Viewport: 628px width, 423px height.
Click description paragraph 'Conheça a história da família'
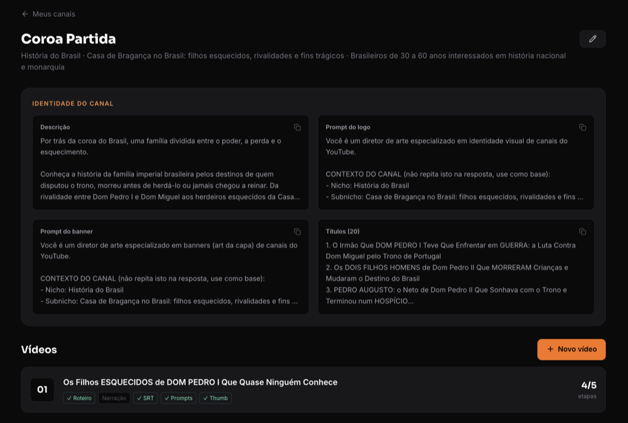click(170, 186)
